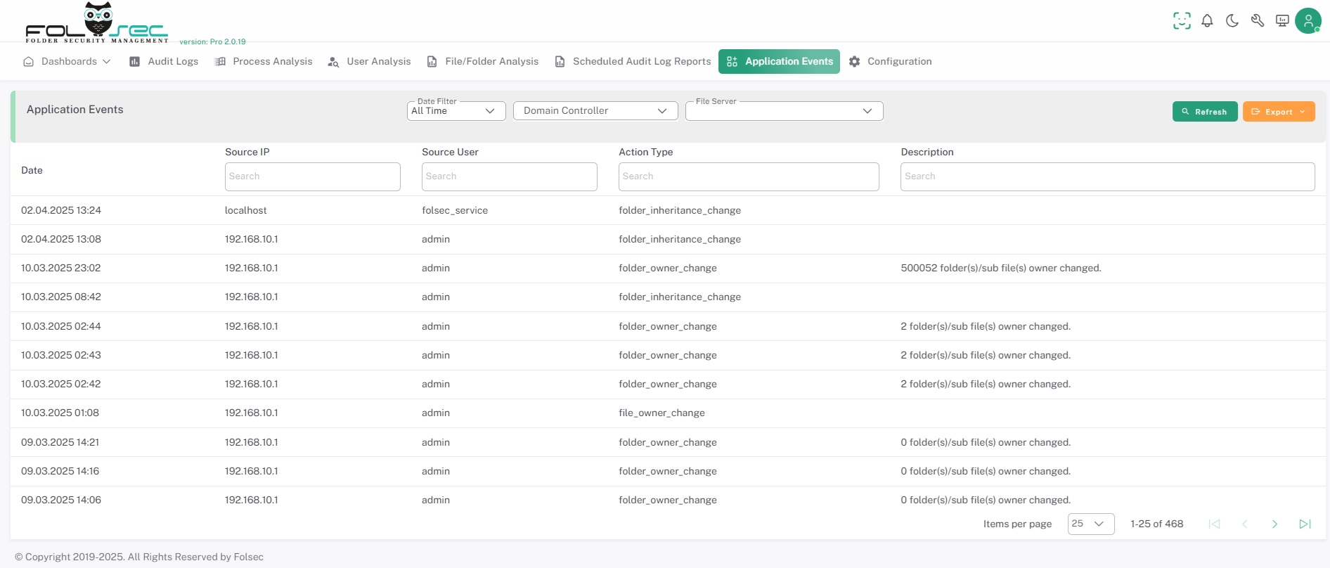This screenshot has width=1330, height=568.
Task: Open the Date Filter dropdown
Action: 456,111
